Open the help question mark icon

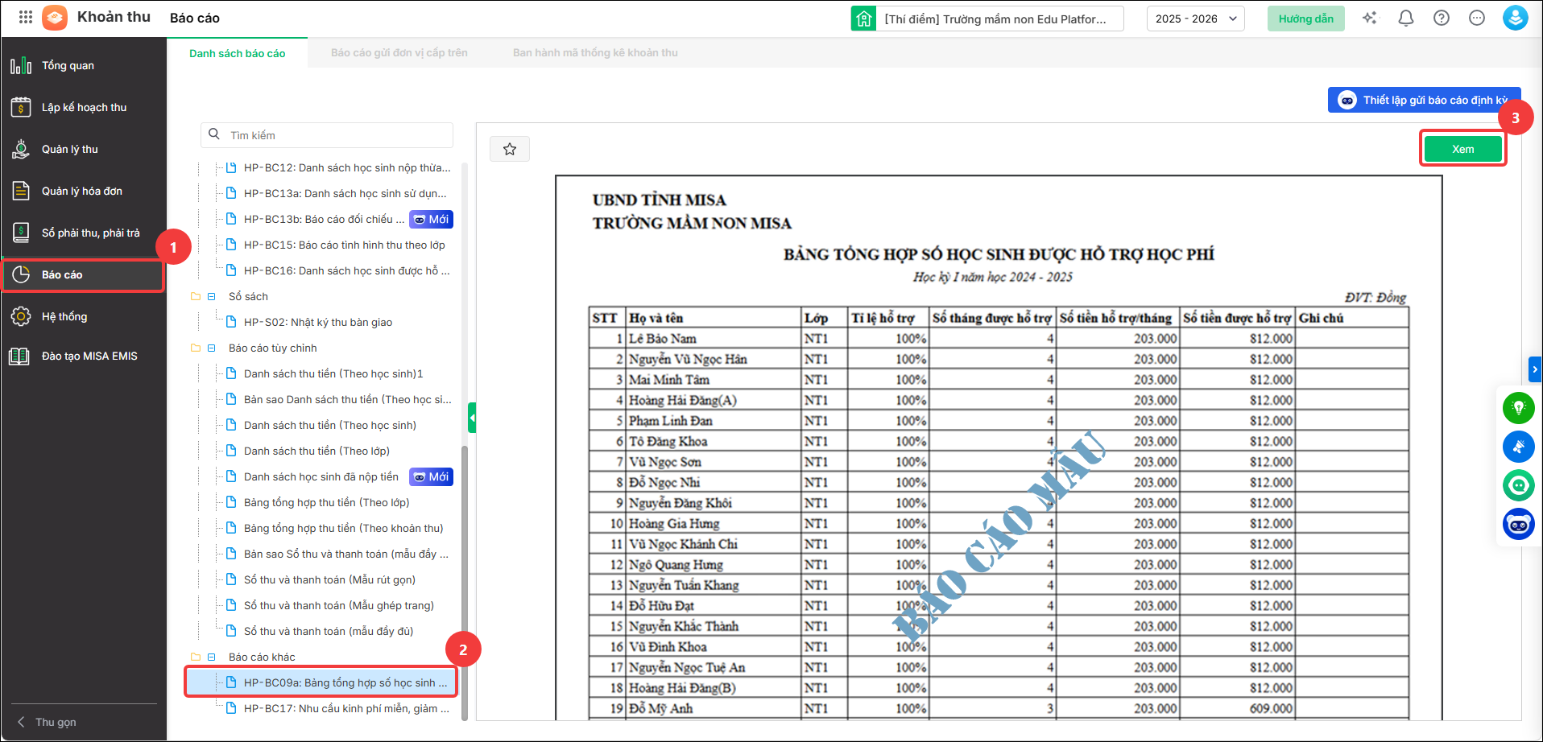tap(1442, 18)
